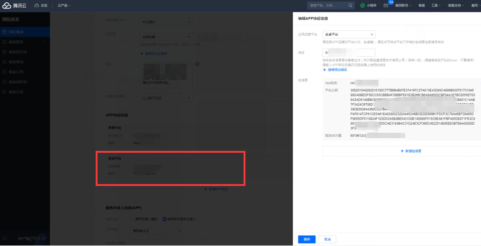Expand the 客服支持 menu
The image size is (481, 246).
click(x=456, y=6)
